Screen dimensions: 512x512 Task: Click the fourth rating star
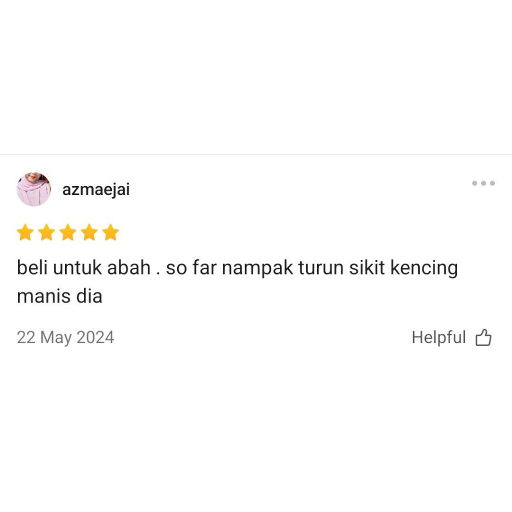(x=89, y=232)
